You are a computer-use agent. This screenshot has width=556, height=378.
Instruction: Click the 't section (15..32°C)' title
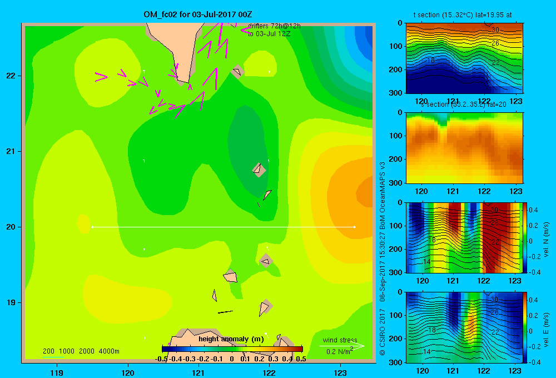click(x=463, y=15)
